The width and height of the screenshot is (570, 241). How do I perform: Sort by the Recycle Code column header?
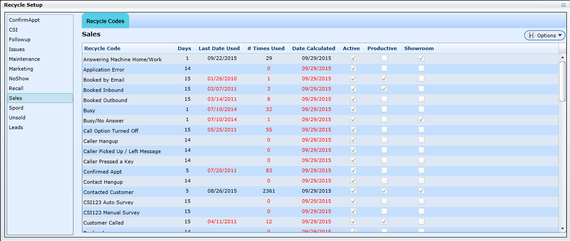click(x=102, y=48)
